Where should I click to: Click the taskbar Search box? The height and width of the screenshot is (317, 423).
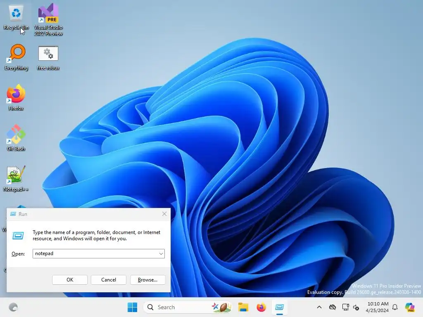tap(188, 307)
